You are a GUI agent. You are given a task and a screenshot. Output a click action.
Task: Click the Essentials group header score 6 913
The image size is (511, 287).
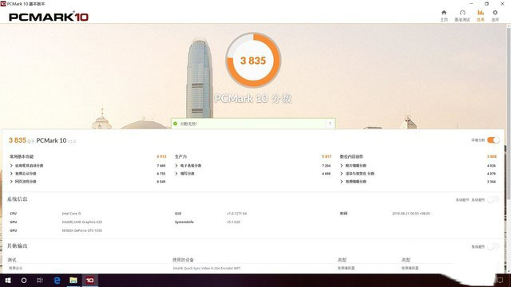click(x=161, y=156)
